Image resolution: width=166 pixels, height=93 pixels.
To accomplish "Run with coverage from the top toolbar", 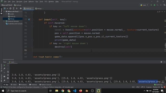I will [158, 5].
